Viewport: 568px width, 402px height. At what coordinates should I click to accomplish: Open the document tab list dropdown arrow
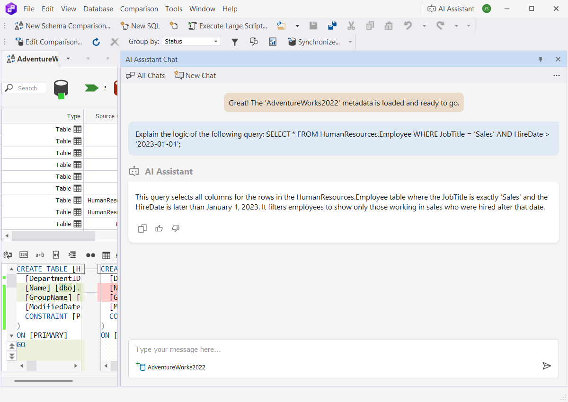pyautogui.click(x=68, y=58)
